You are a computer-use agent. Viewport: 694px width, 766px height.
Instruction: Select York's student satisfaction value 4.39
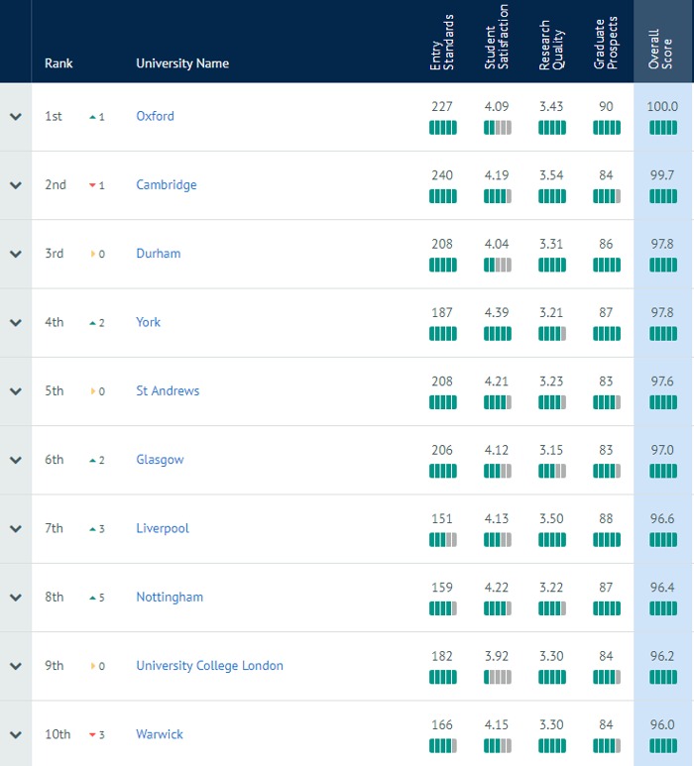coord(497,313)
